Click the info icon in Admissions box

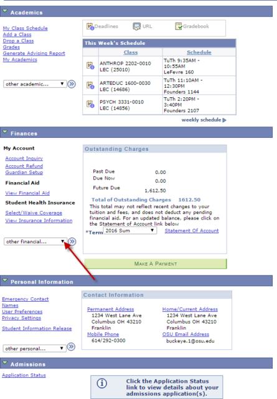[102, 383]
